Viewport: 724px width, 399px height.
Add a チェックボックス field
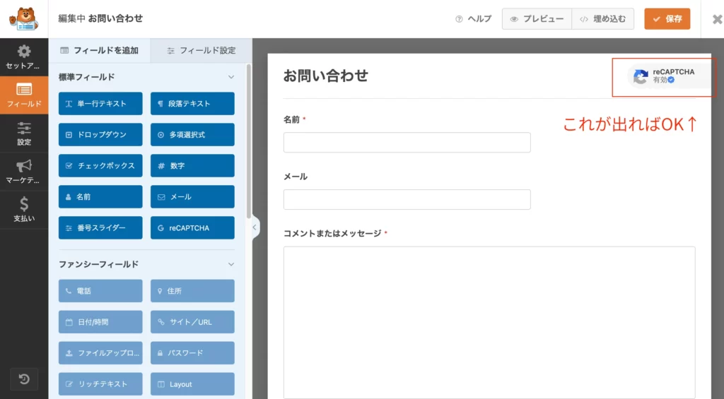tap(100, 165)
